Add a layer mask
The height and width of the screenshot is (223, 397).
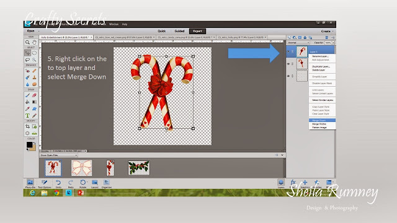pos(300,37)
